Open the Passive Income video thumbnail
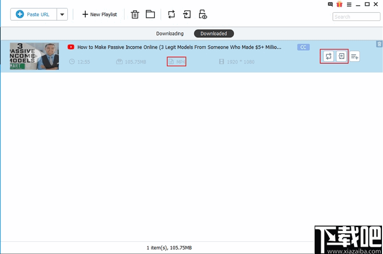383x254 pixels. [34, 56]
